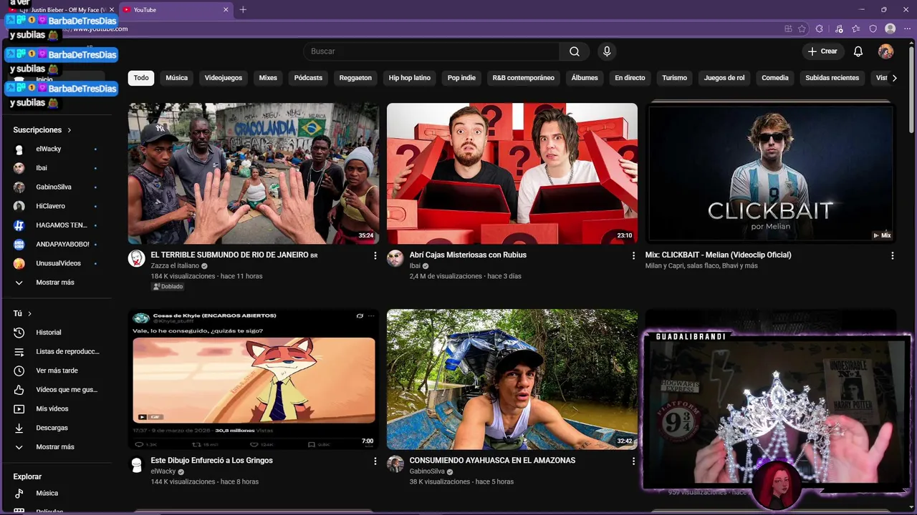Viewport: 917px width, 515px height.
Task: Click the Crear button
Action: (822, 51)
